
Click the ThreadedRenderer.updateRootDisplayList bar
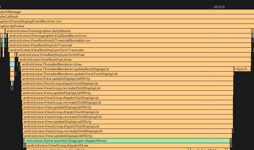click(127, 69)
